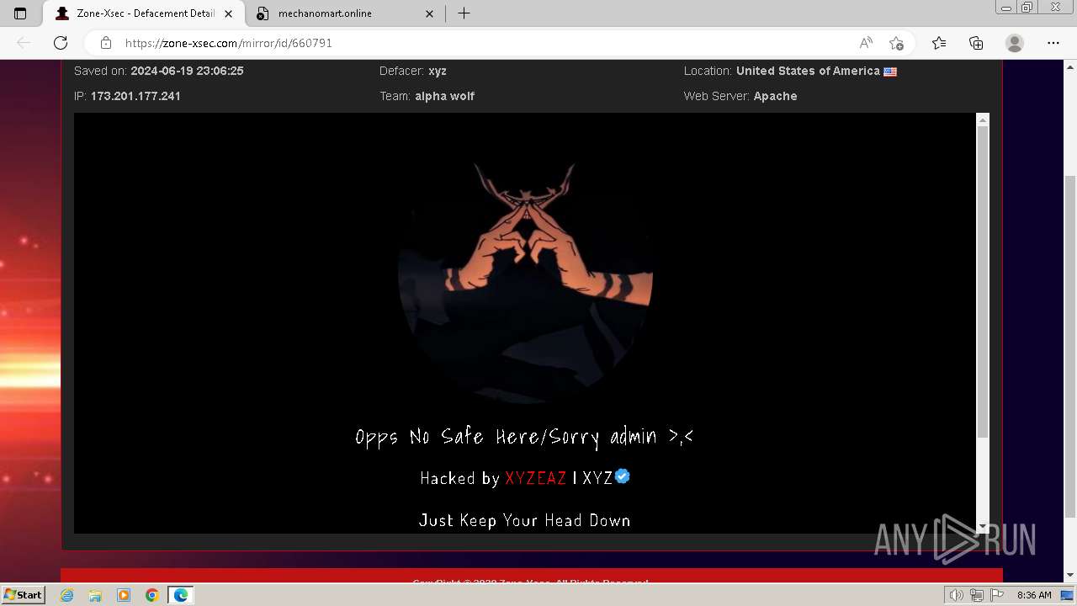Launch Internet Explorer from taskbar
This screenshot has height=606, width=1077.
click(67, 595)
